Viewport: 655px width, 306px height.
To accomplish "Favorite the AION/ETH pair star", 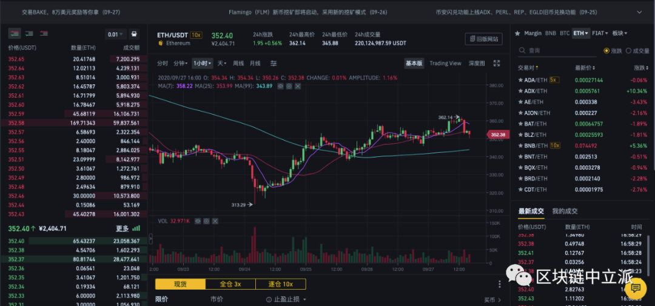I will [x=520, y=113].
